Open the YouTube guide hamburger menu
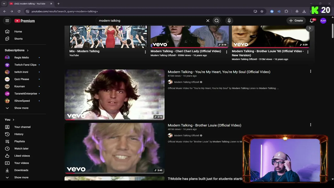The width and height of the screenshot is (334, 188). tap(7, 21)
